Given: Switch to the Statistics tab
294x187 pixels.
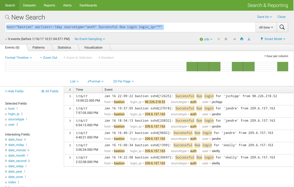Looking at the screenshot, I should point(64,47).
